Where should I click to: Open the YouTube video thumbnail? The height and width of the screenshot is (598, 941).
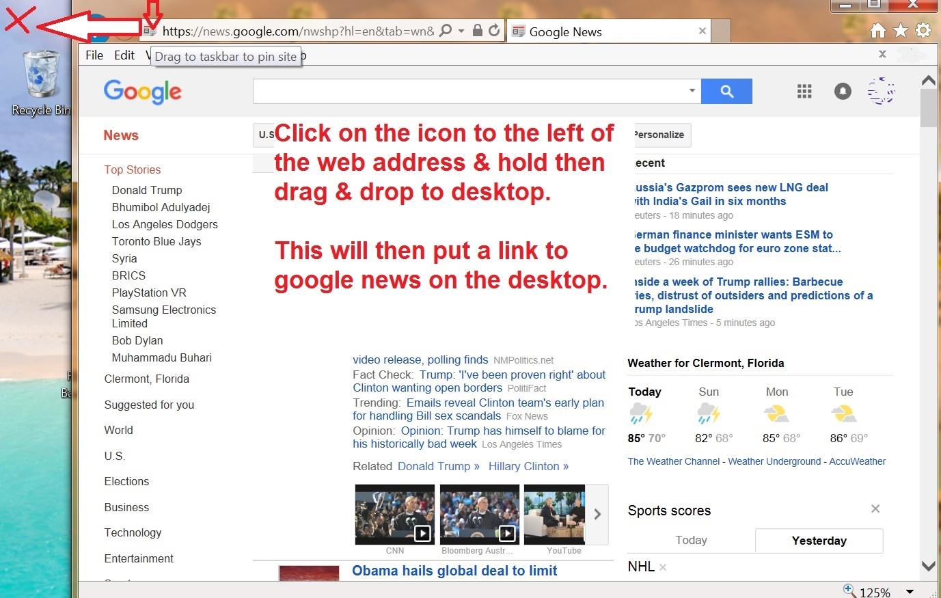click(x=555, y=514)
